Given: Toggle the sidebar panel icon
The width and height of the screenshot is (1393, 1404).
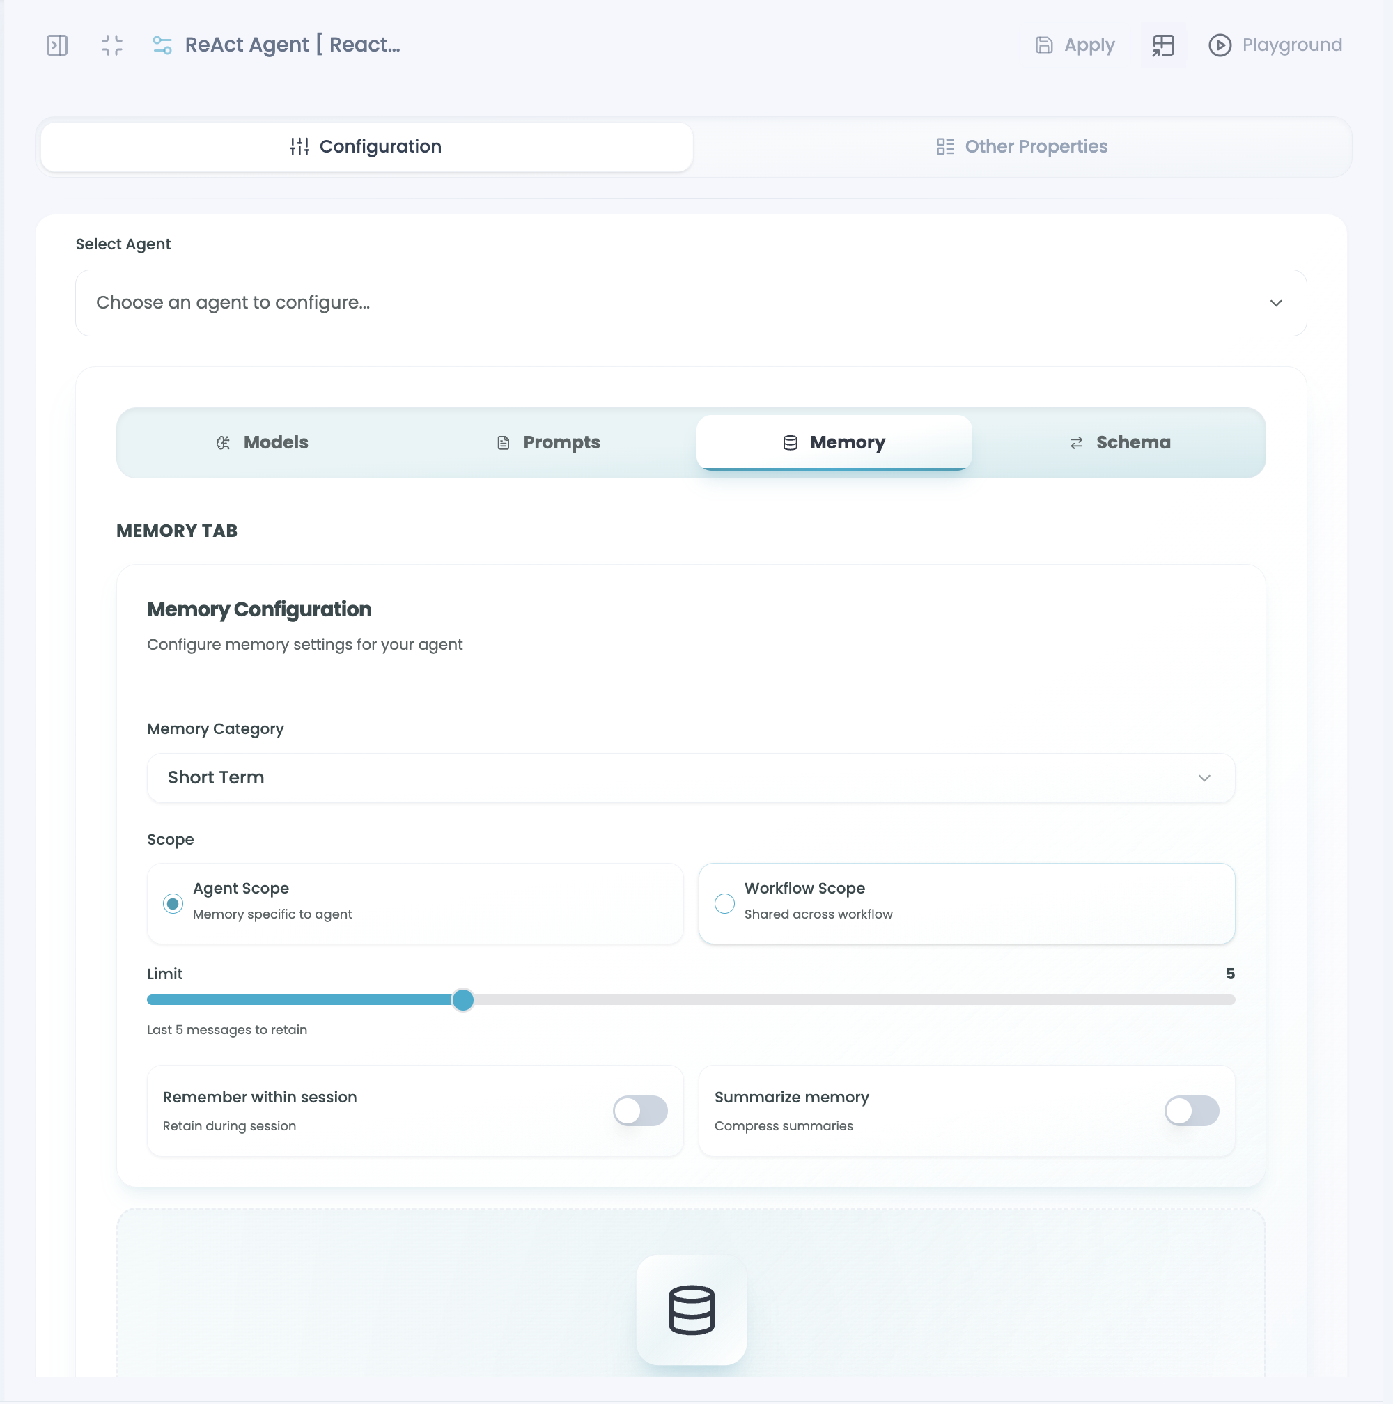Looking at the screenshot, I should pos(56,45).
